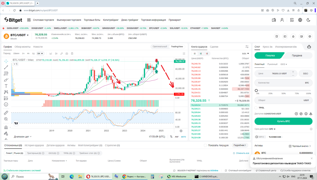Select the ruler measure tool
The width and height of the screenshot is (317, 180).
[6, 113]
